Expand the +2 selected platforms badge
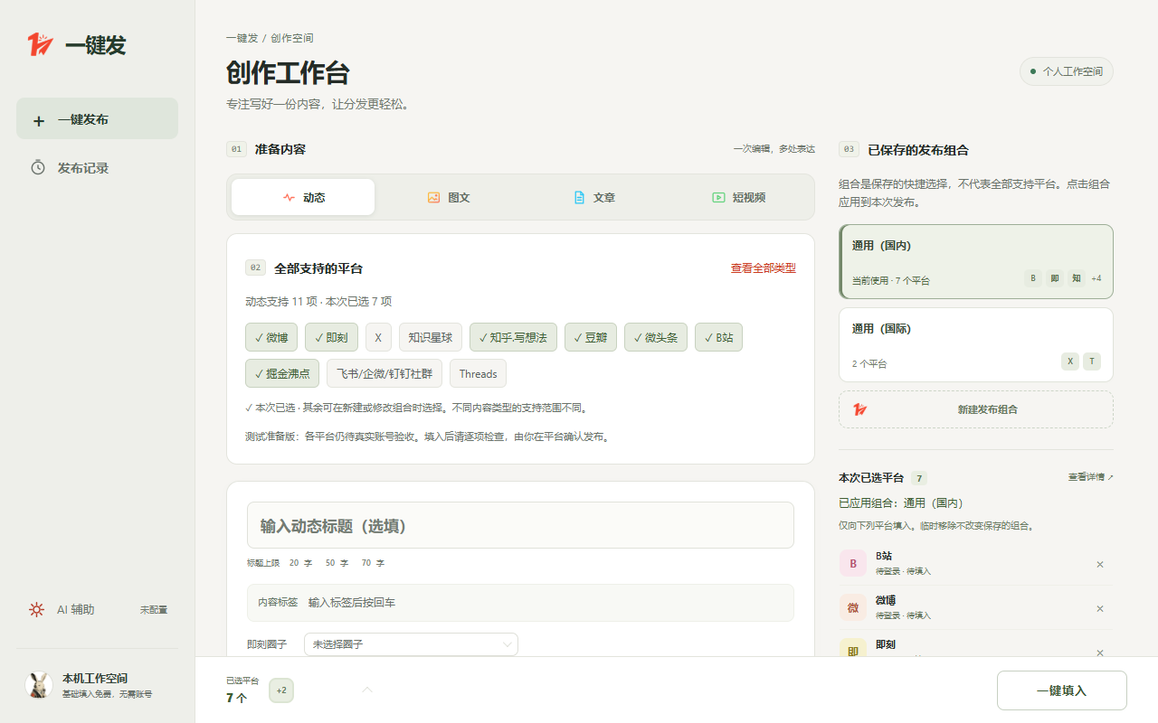1158x723 pixels. click(281, 690)
